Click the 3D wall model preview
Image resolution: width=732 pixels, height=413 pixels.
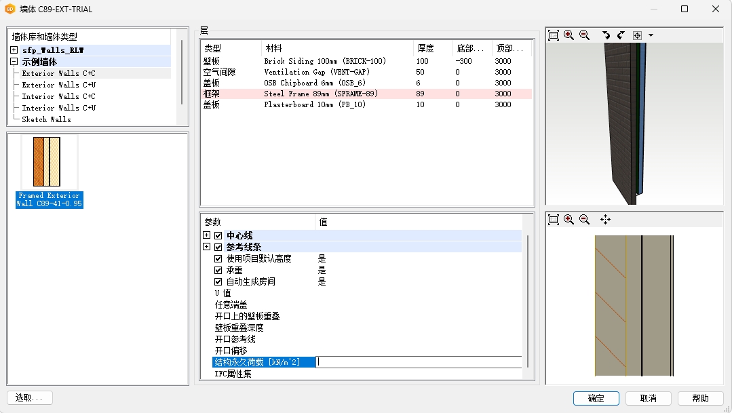[x=634, y=123]
